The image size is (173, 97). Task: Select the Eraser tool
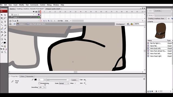(5, 35)
